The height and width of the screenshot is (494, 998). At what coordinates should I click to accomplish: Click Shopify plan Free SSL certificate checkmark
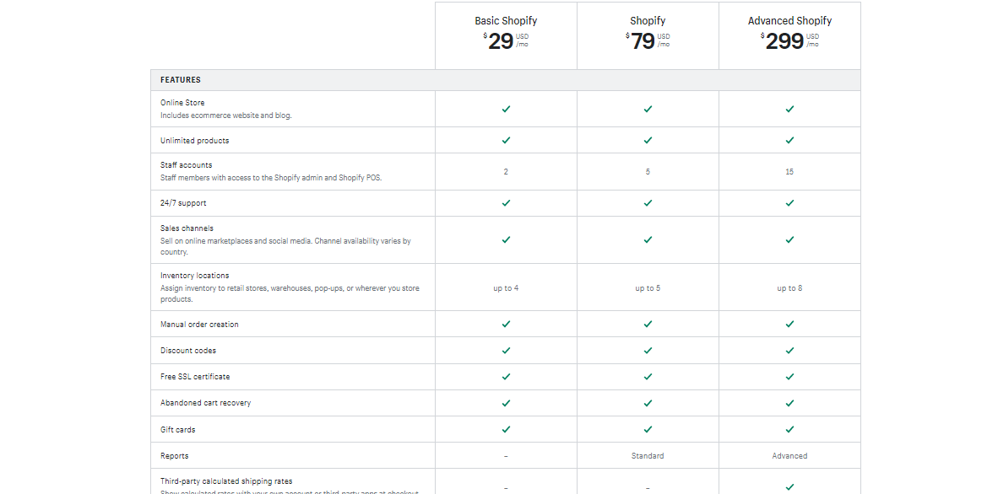tap(648, 377)
